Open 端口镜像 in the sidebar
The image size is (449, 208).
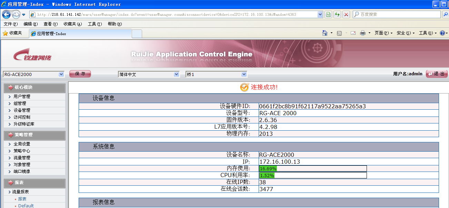(22, 172)
